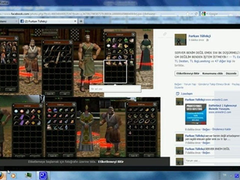
Task: Open the blue square application in the taskbar
Action: tap(43, 175)
